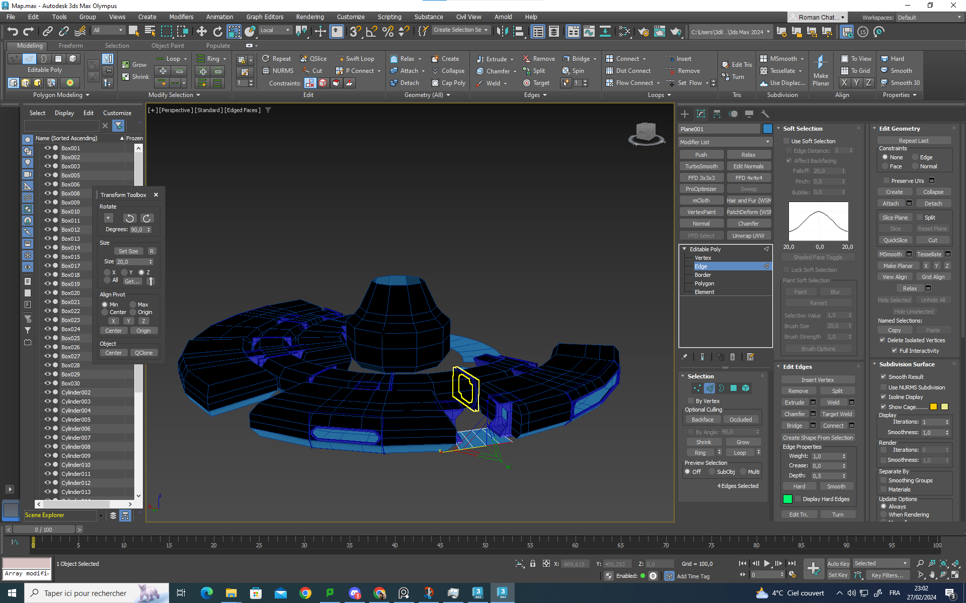Enable Use NURMS Subdivision checkbox
Image resolution: width=966 pixels, height=603 pixels.
point(883,387)
